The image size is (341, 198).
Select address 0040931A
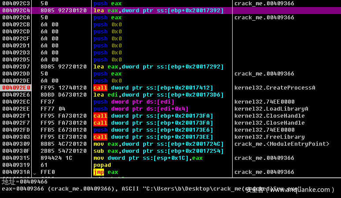[16, 172]
